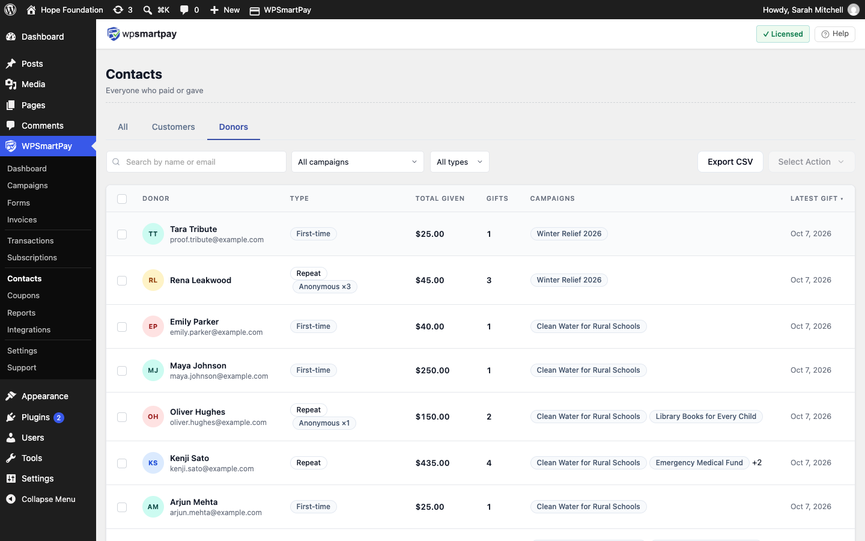Click Library Books for Every Child tag

pos(706,417)
